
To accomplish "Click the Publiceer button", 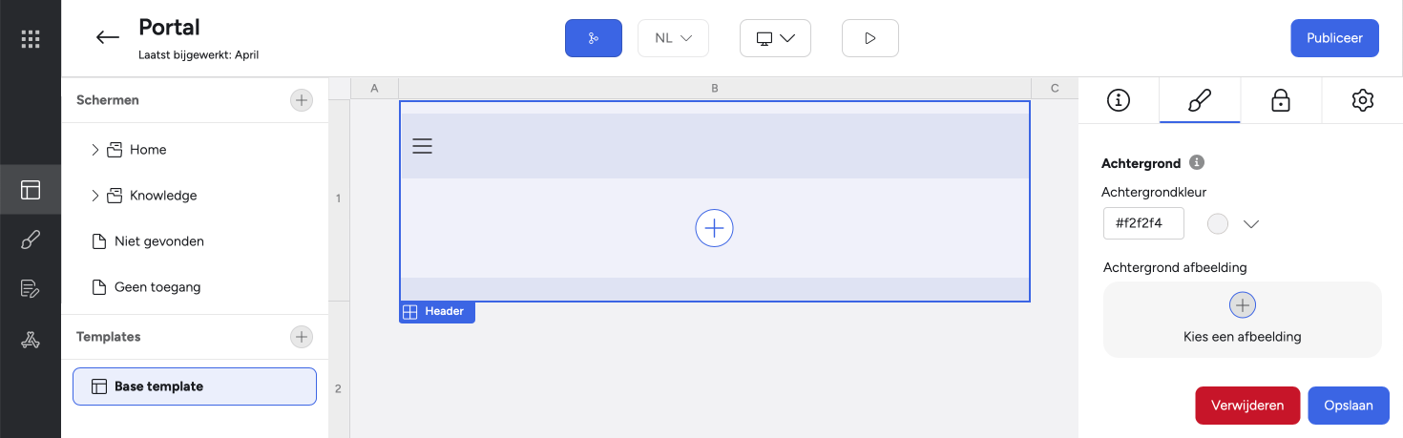I will point(1335,38).
